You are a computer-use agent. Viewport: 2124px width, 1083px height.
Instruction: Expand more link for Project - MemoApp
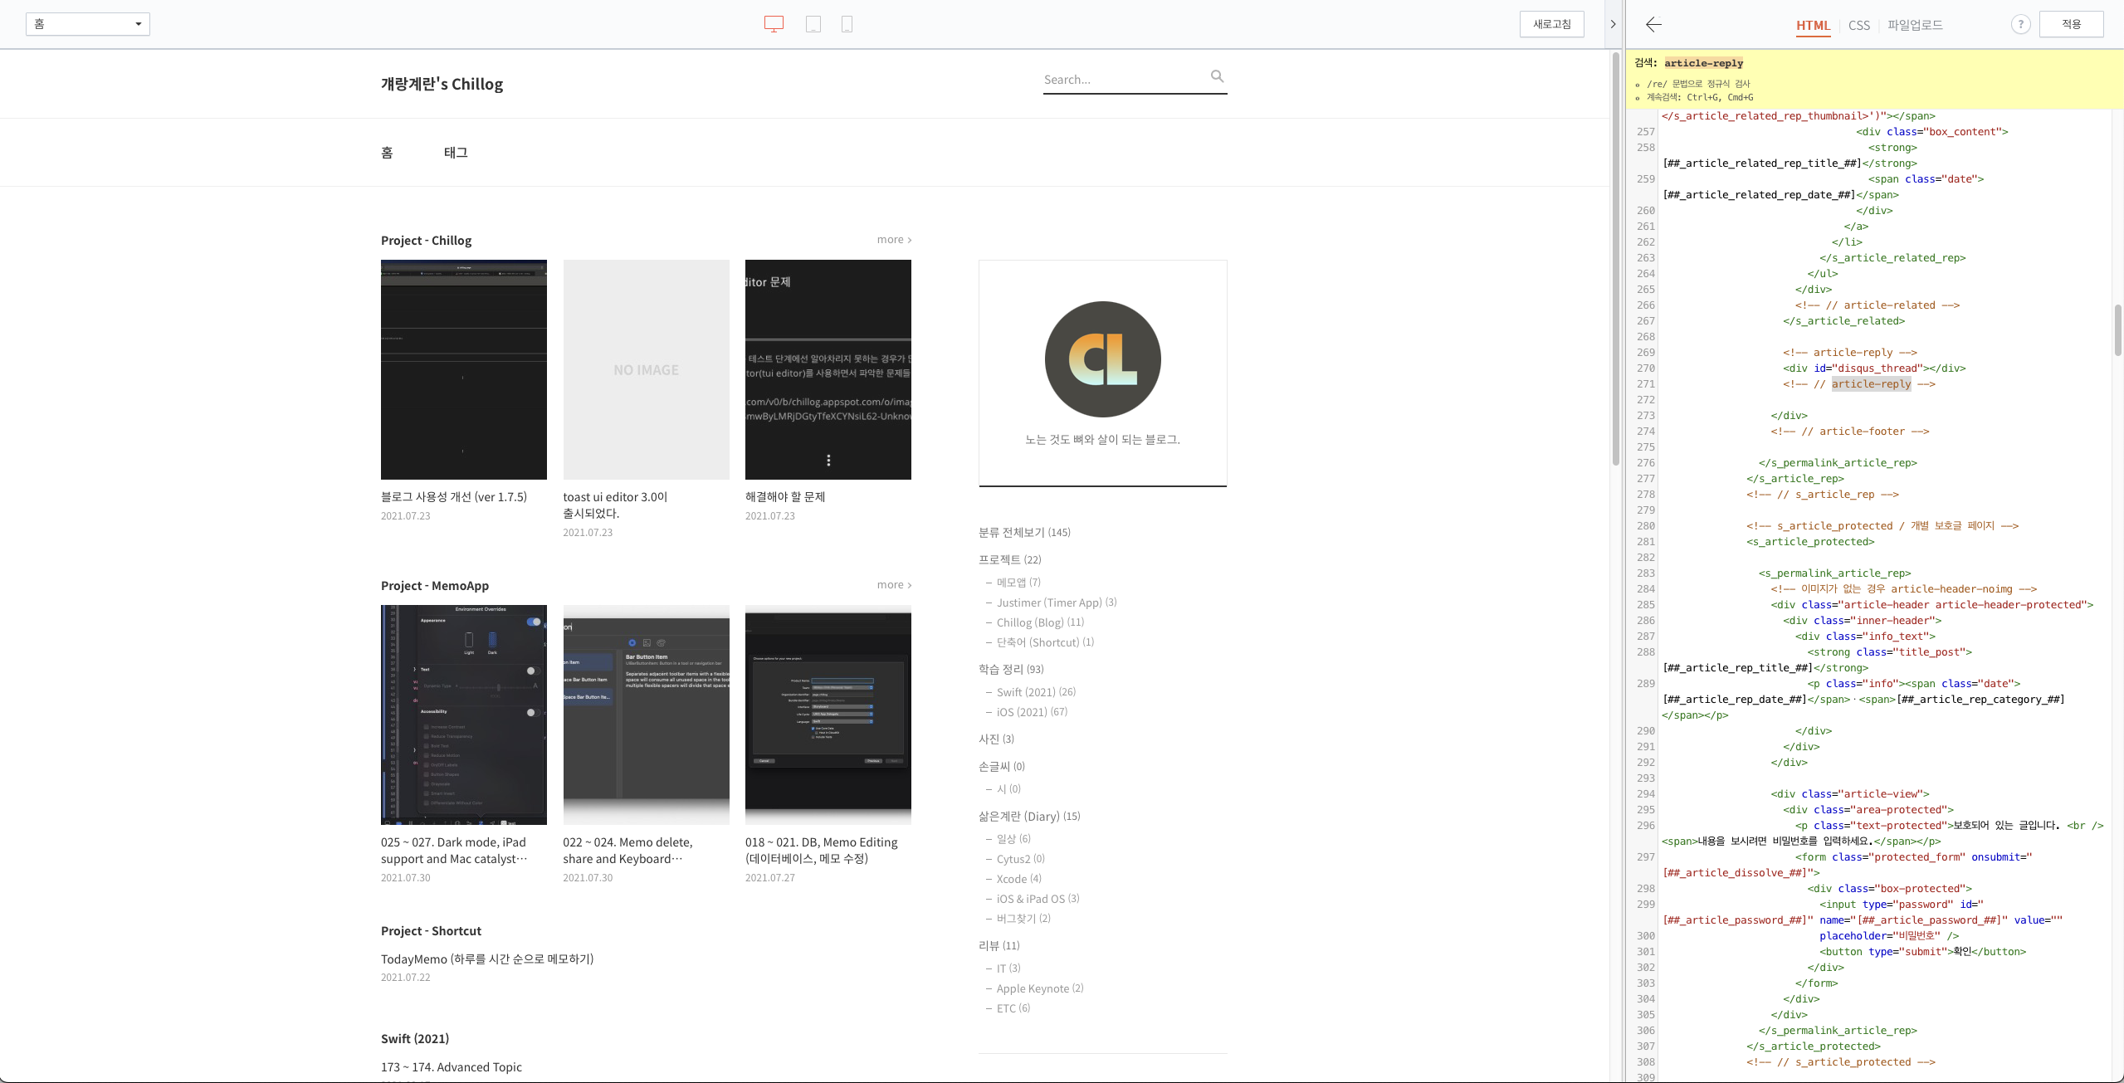point(894,585)
